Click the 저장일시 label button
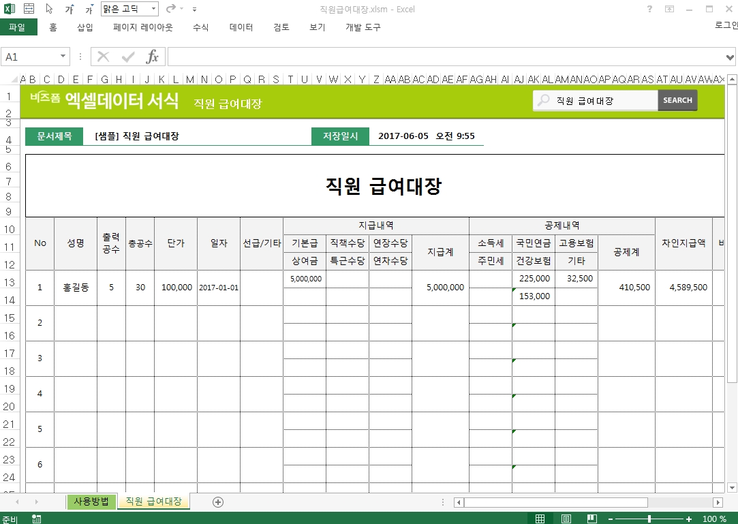738x524 pixels. pyautogui.click(x=340, y=136)
